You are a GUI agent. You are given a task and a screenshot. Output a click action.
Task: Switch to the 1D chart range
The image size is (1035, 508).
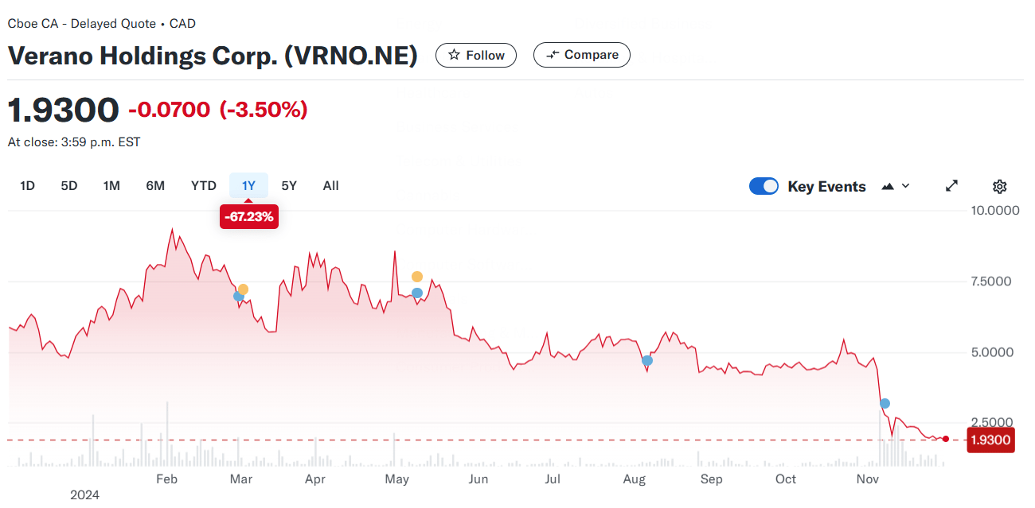tap(27, 185)
